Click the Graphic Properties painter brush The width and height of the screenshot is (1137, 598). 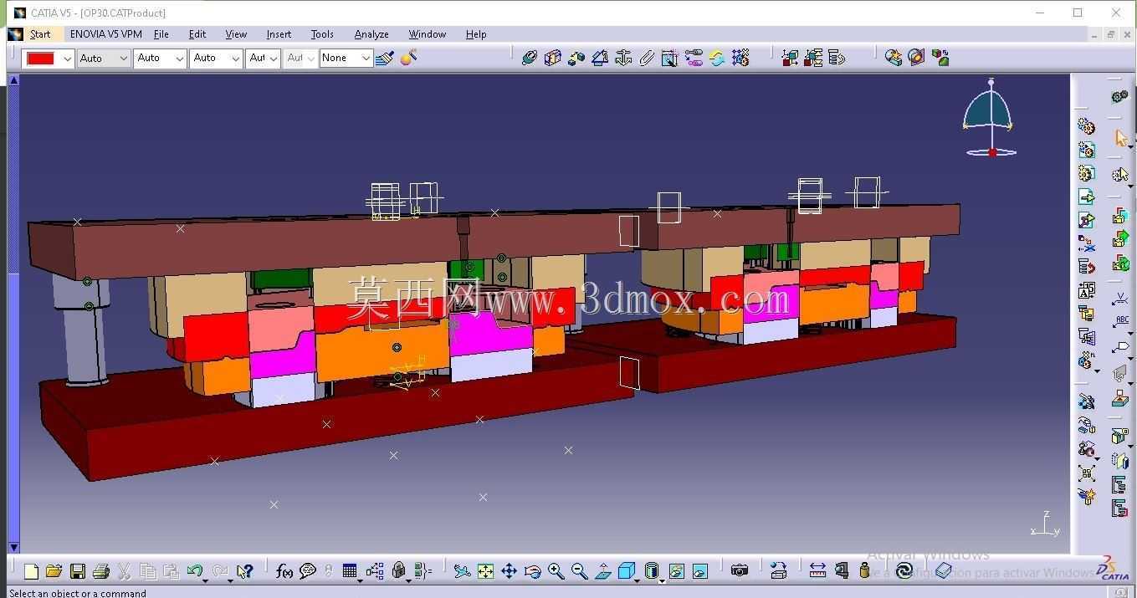pos(384,58)
